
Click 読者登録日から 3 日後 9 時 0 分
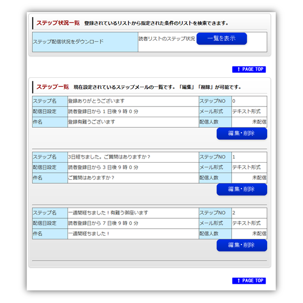(103, 167)
